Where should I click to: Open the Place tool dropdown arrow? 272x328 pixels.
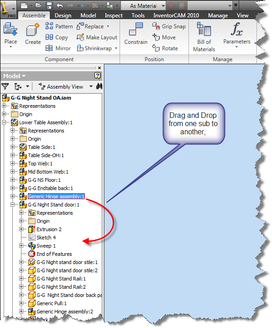tap(10, 47)
